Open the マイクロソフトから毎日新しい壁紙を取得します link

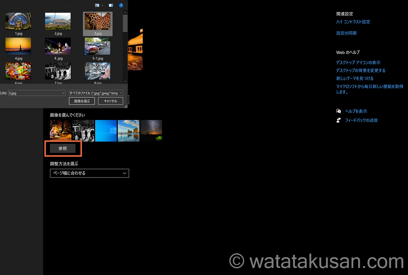(x=370, y=89)
